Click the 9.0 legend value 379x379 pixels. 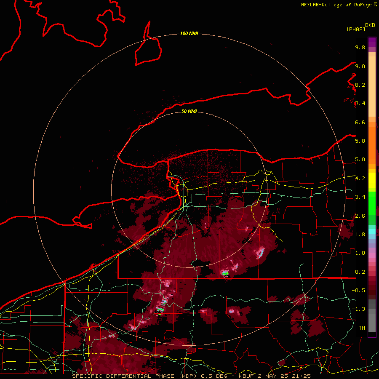[x=360, y=66]
